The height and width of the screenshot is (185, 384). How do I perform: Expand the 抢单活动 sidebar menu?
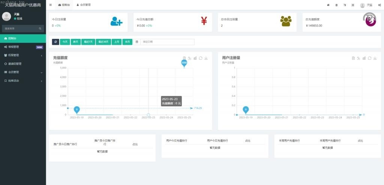click(22, 81)
